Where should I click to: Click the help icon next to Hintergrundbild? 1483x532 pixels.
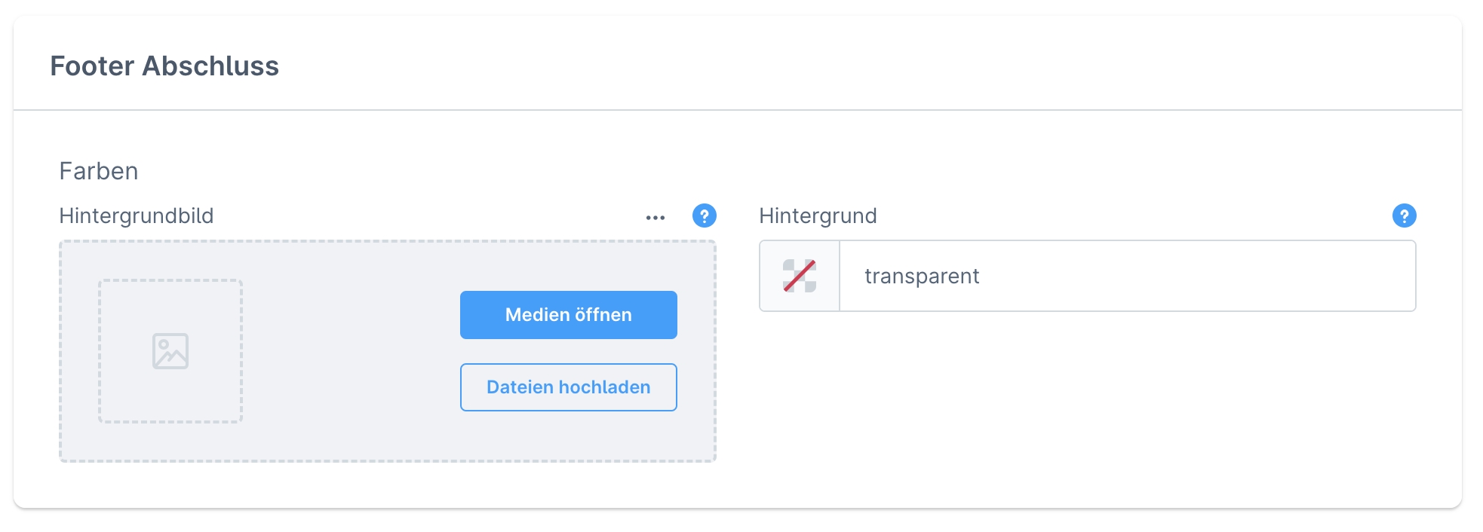click(x=704, y=216)
